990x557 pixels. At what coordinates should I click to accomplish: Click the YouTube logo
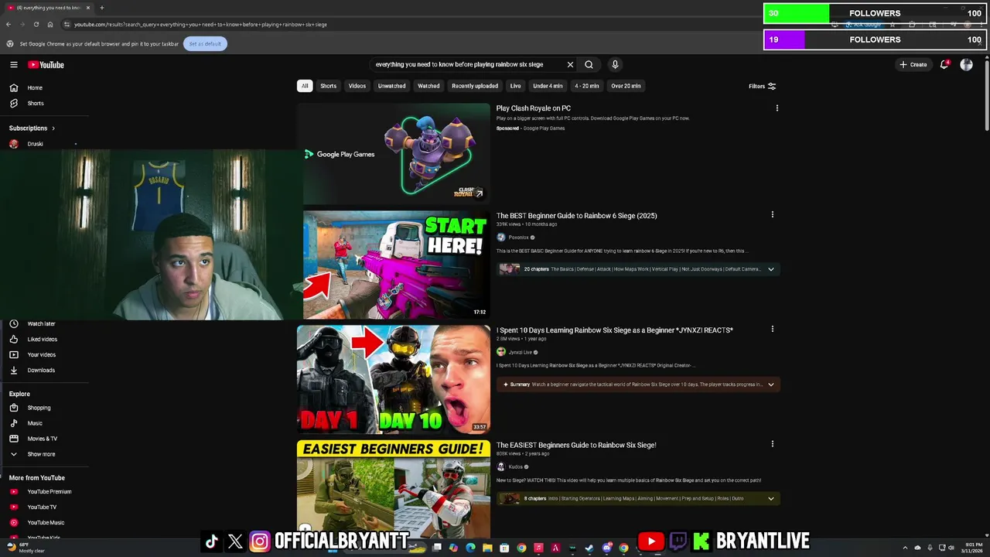46,65
